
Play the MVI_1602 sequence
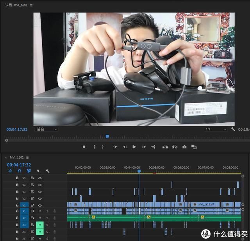(134, 147)
